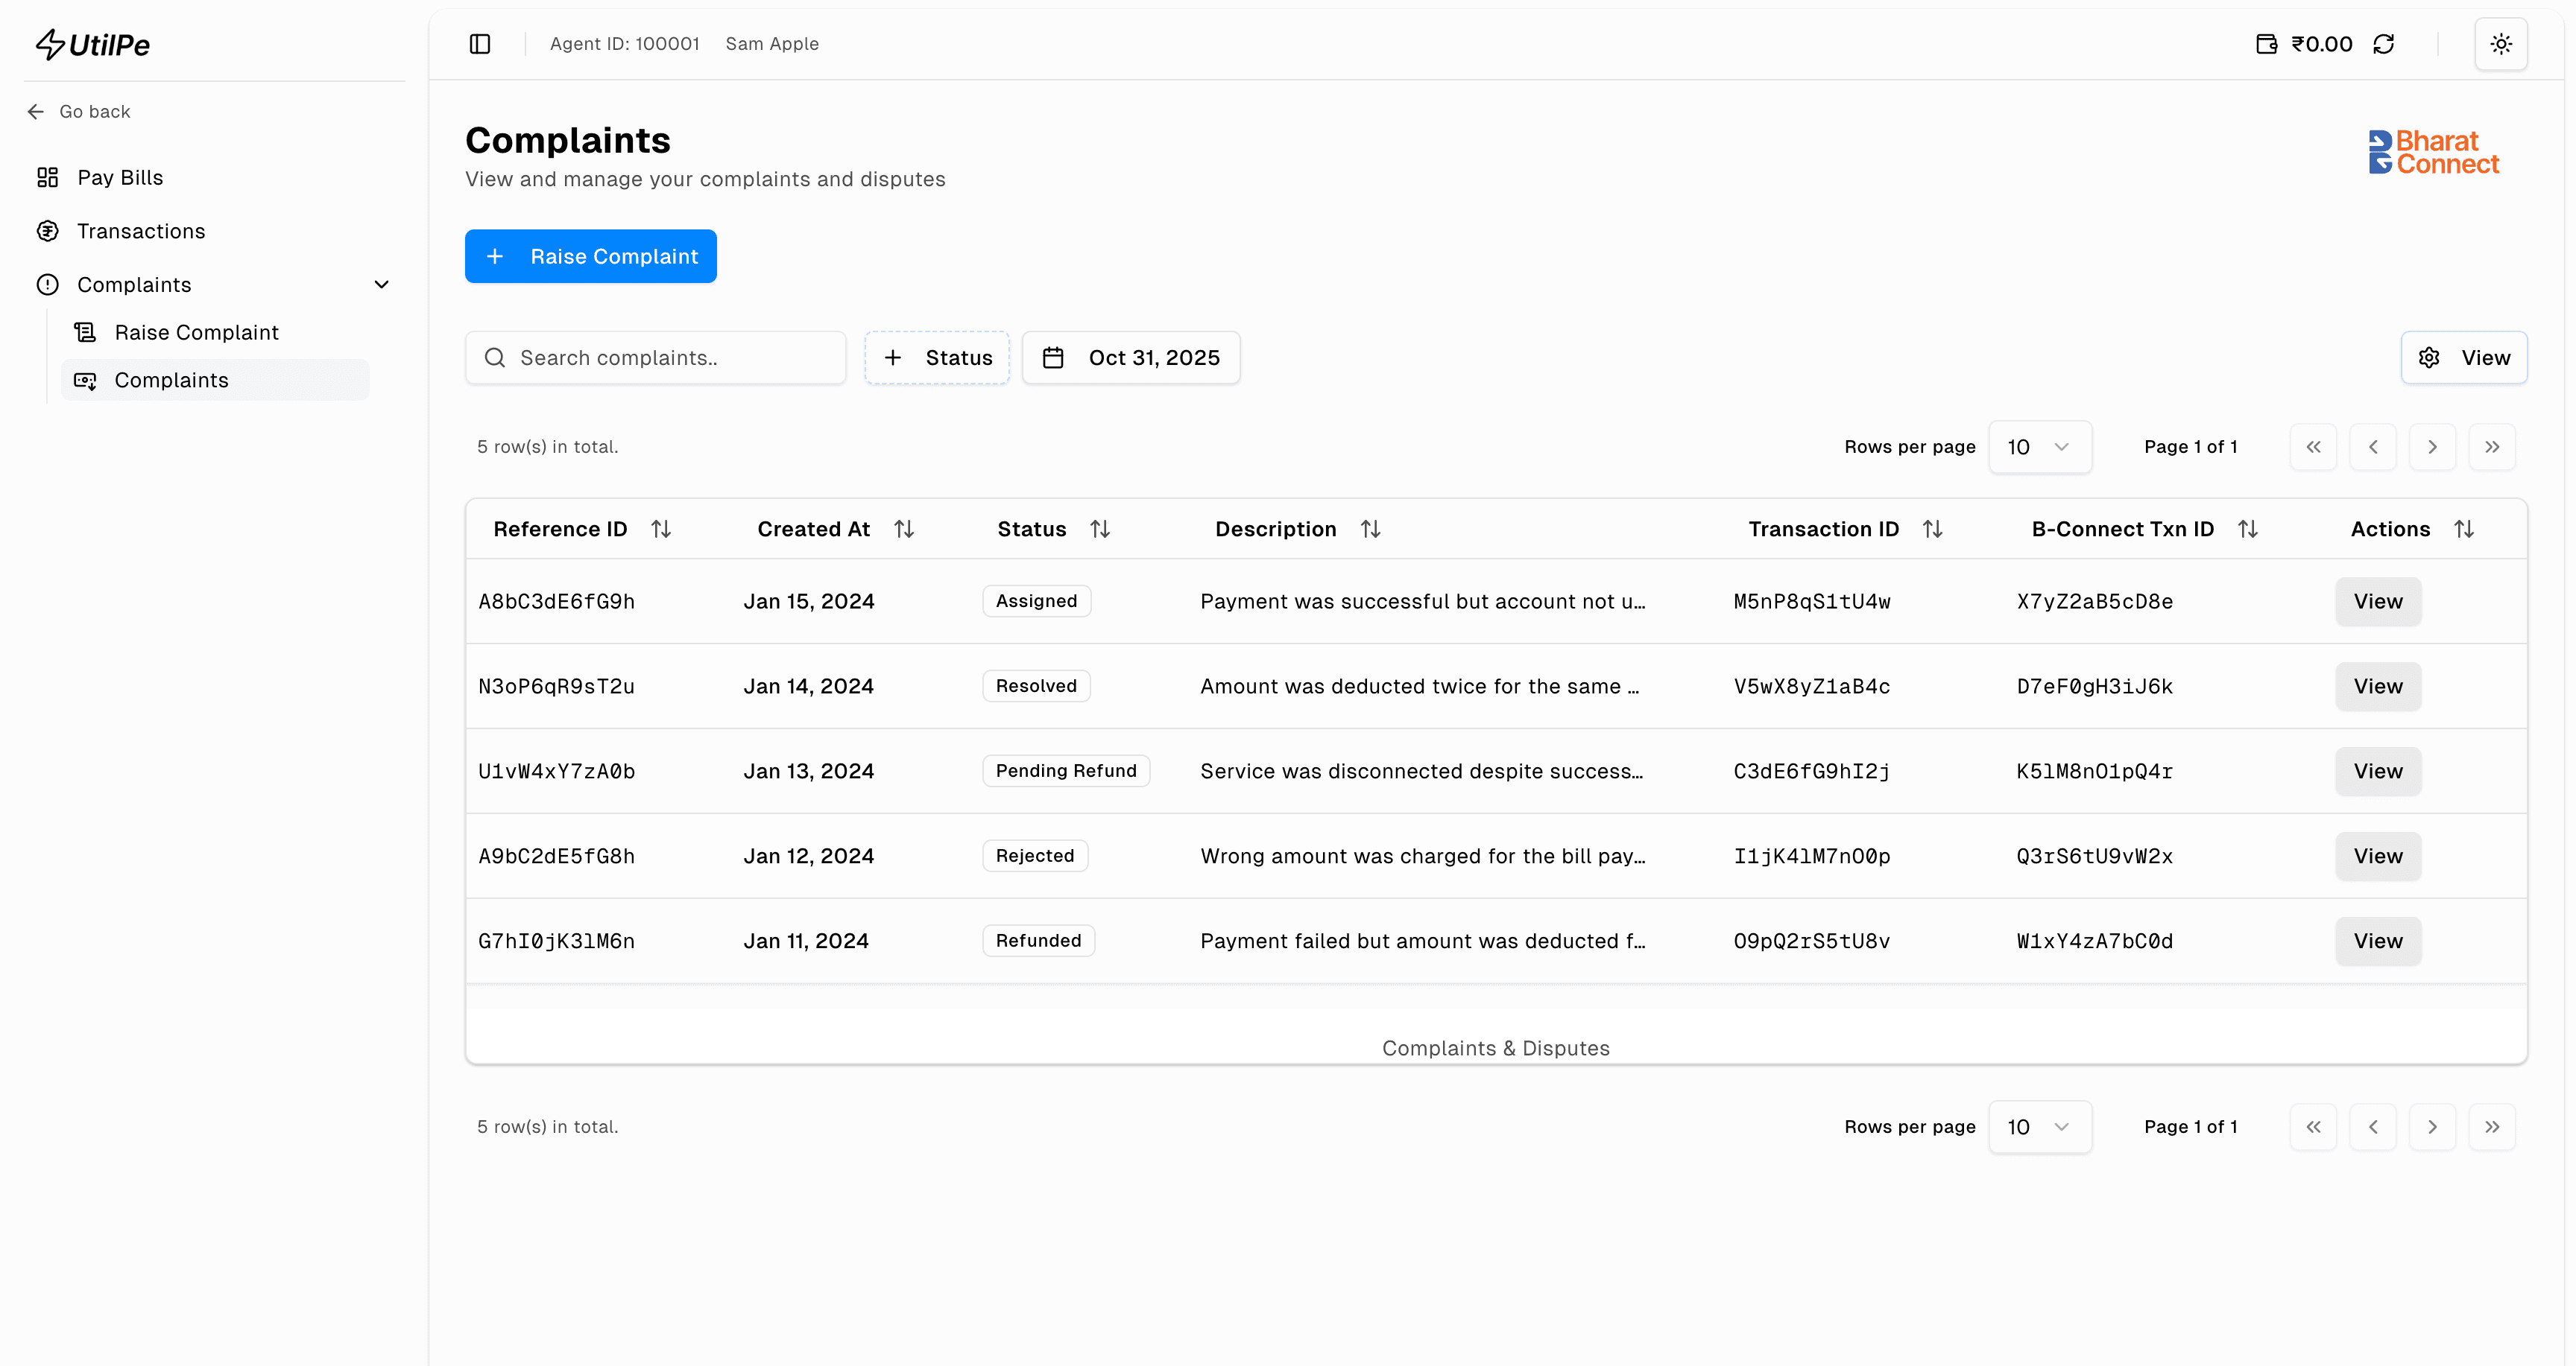The height and width of the screenshot is (1366, 2576).
Task: Switch theme using the sun icon
Action: (x=2501, y=44)
